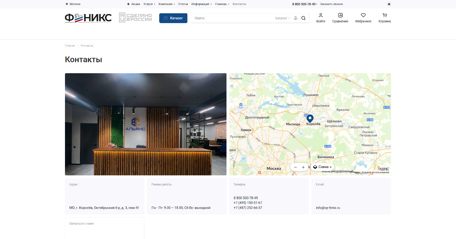Open the Акции promotions link
The image size is (456, 239).
133,4
